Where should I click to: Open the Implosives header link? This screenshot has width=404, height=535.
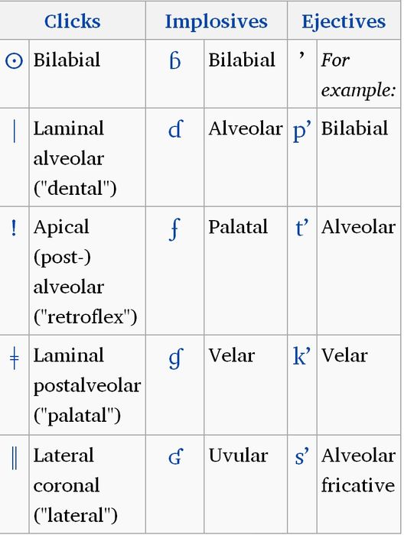click(217, 22)
